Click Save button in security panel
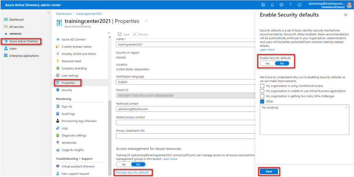 (x=269, y=171)
